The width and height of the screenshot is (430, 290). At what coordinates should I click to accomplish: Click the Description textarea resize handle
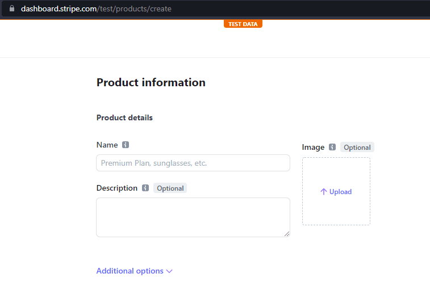[287, 234]
